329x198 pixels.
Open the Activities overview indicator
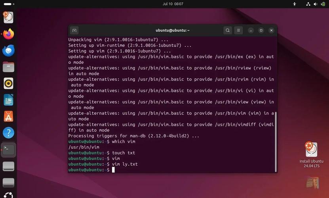[8, 4]
